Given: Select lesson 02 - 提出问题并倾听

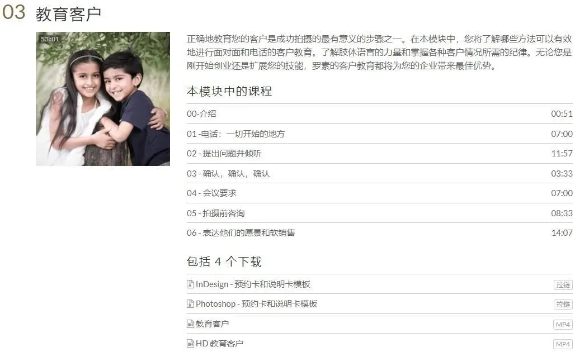Looking at the screenshot, I should point(380,154).
